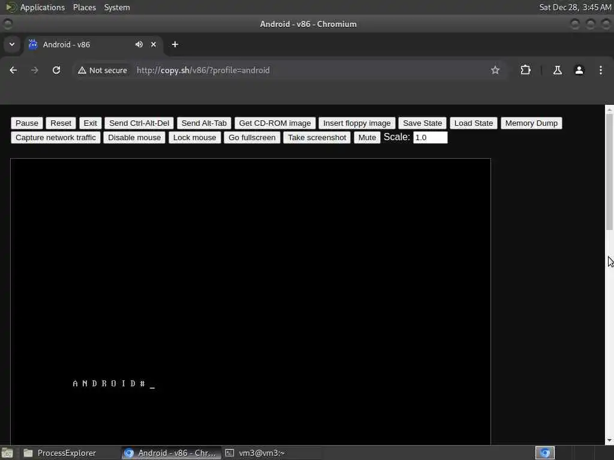Click the Reset button

pos(61,123)
